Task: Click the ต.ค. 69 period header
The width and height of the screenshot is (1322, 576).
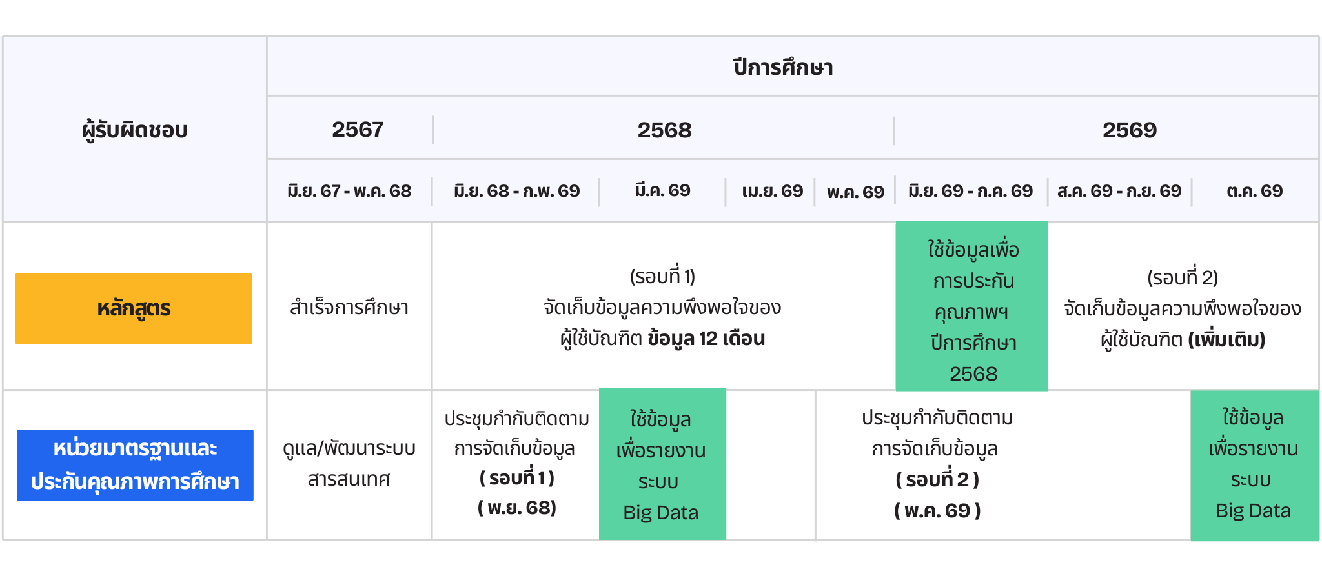Action: click(x=1254, y=191)
